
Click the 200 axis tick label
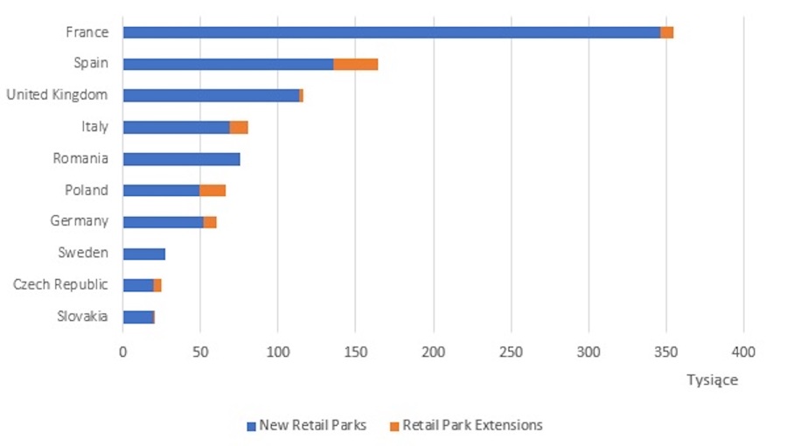click(433, 352)
